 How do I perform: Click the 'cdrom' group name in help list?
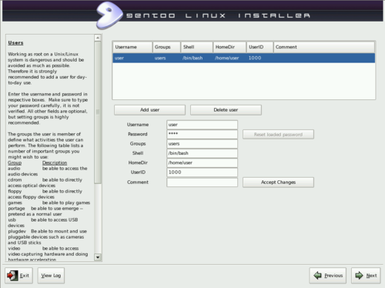15,180
